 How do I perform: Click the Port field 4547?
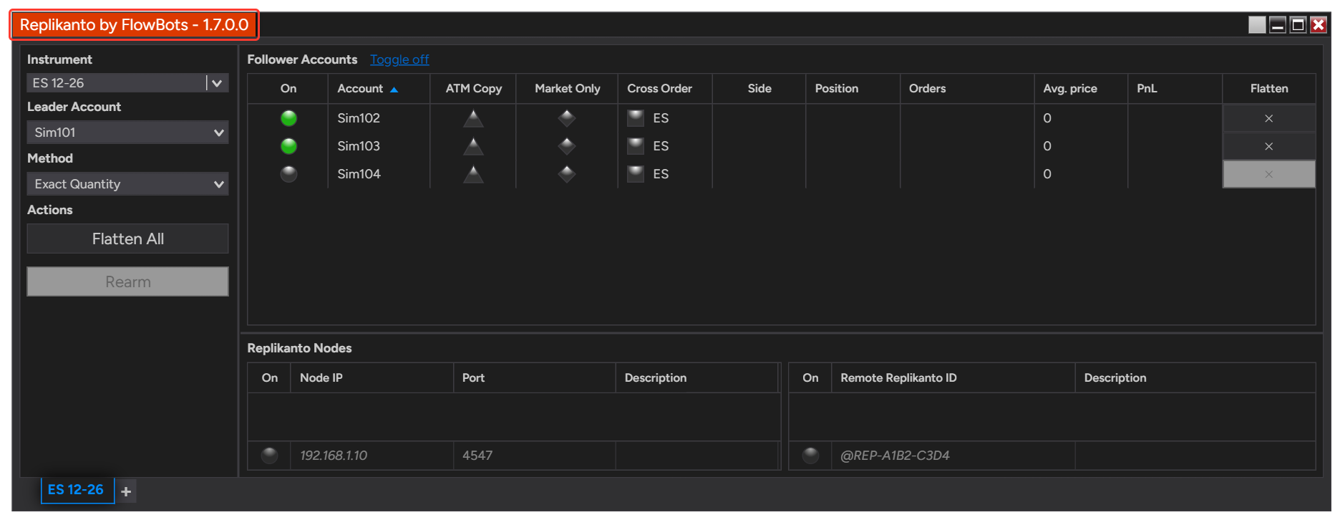coord(534,456)
